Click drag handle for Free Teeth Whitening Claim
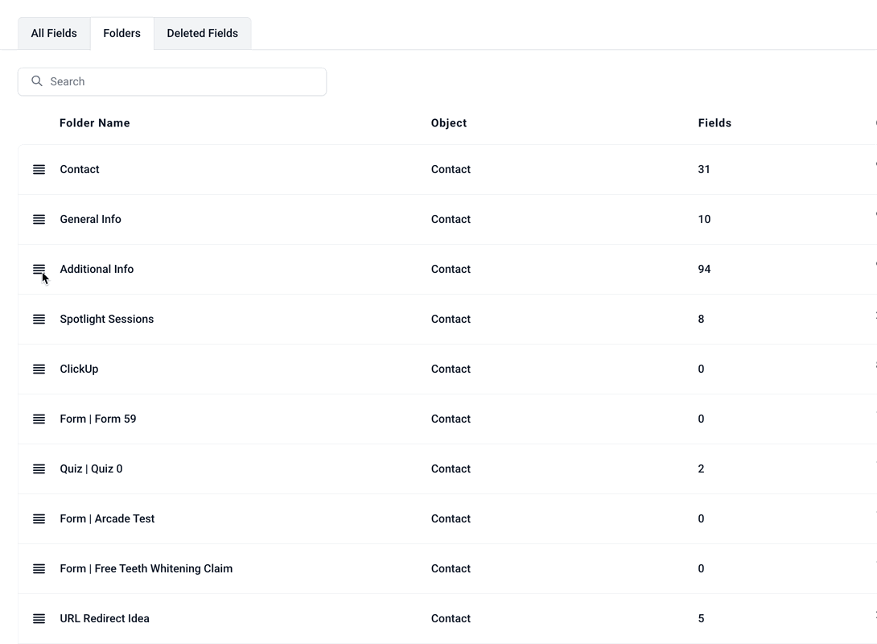The image size is (877, 644). (39, 568)
